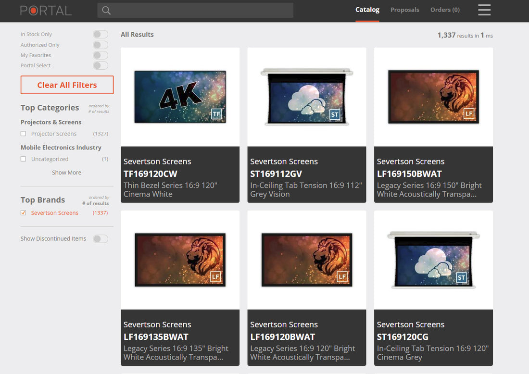Click the search magnifier icon
Viewport: 529px width, 374px height.
pyautogui.click(x=106, y=10)
